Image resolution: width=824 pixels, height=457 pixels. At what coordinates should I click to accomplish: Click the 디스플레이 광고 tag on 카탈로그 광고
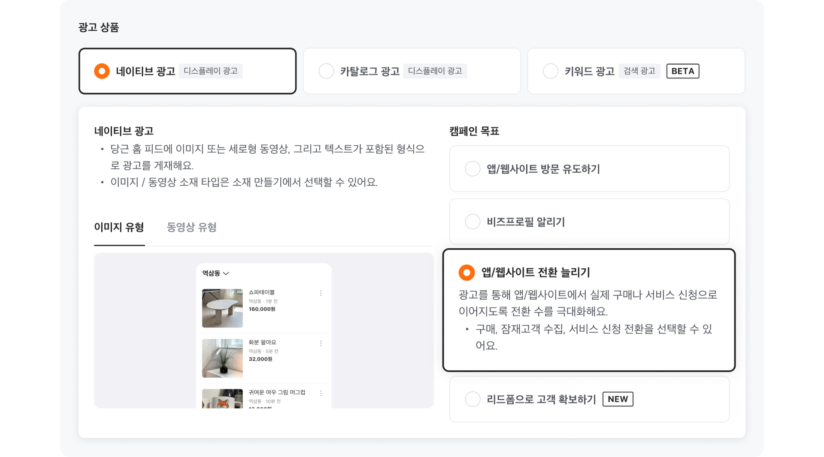(435, 71)
